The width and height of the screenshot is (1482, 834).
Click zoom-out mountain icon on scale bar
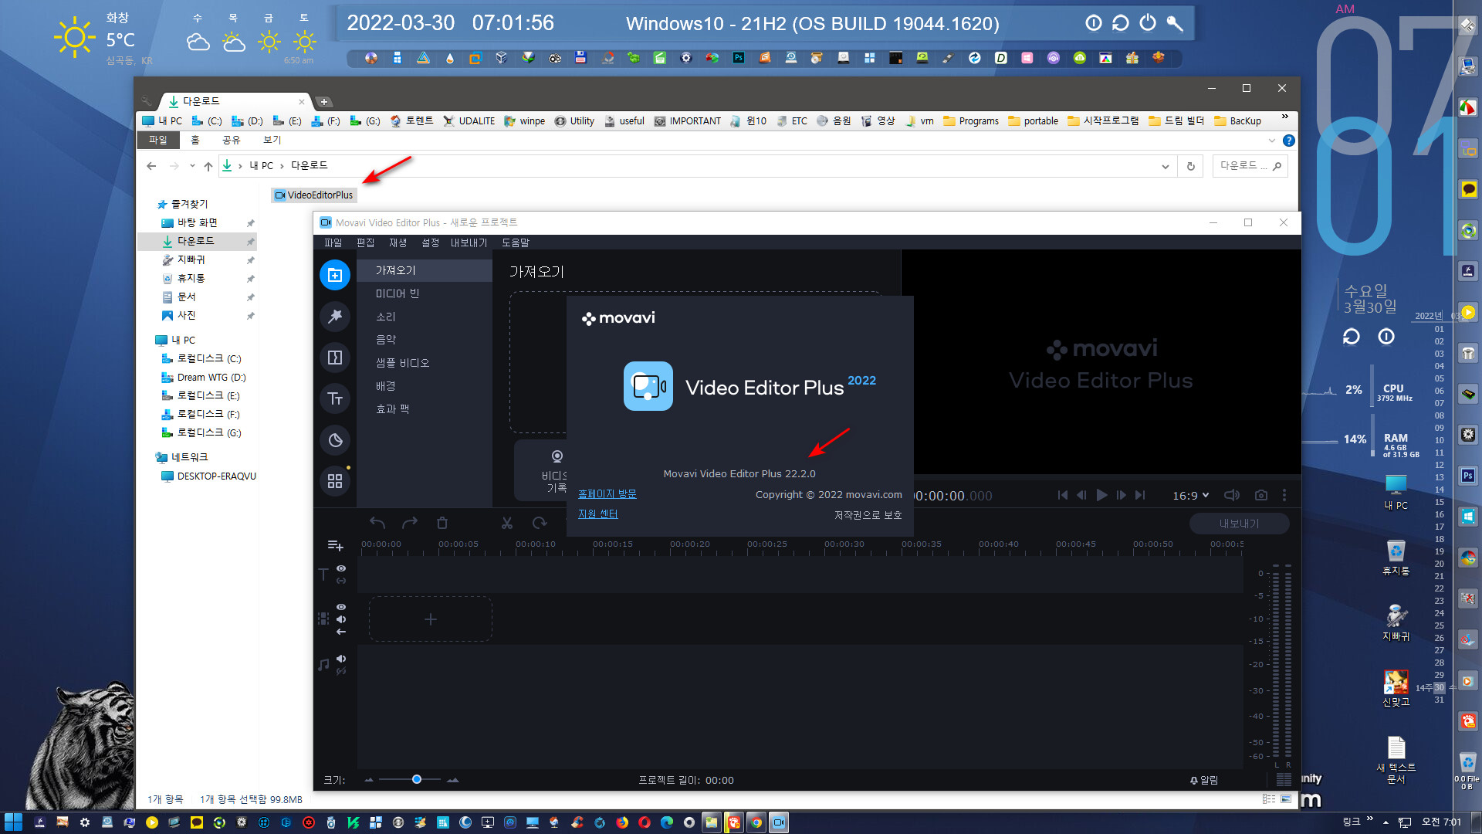369,780
